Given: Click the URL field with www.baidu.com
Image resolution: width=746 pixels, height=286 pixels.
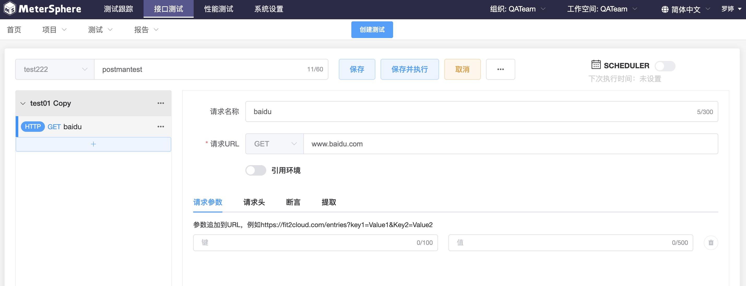Looking at the screenshot, I should click(511, 144).
